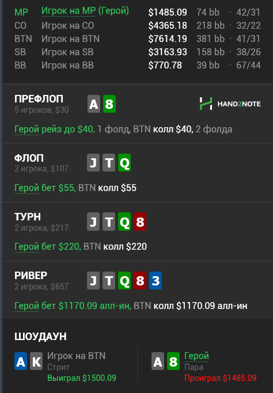The image size is (273, 393).
Task: Click the green 8 card in preflop
Action: pyautogui.click(x=109, y=104)
